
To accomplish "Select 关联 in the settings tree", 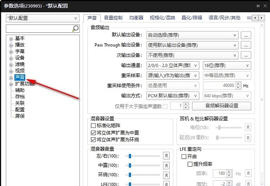I will pos(20,103).
